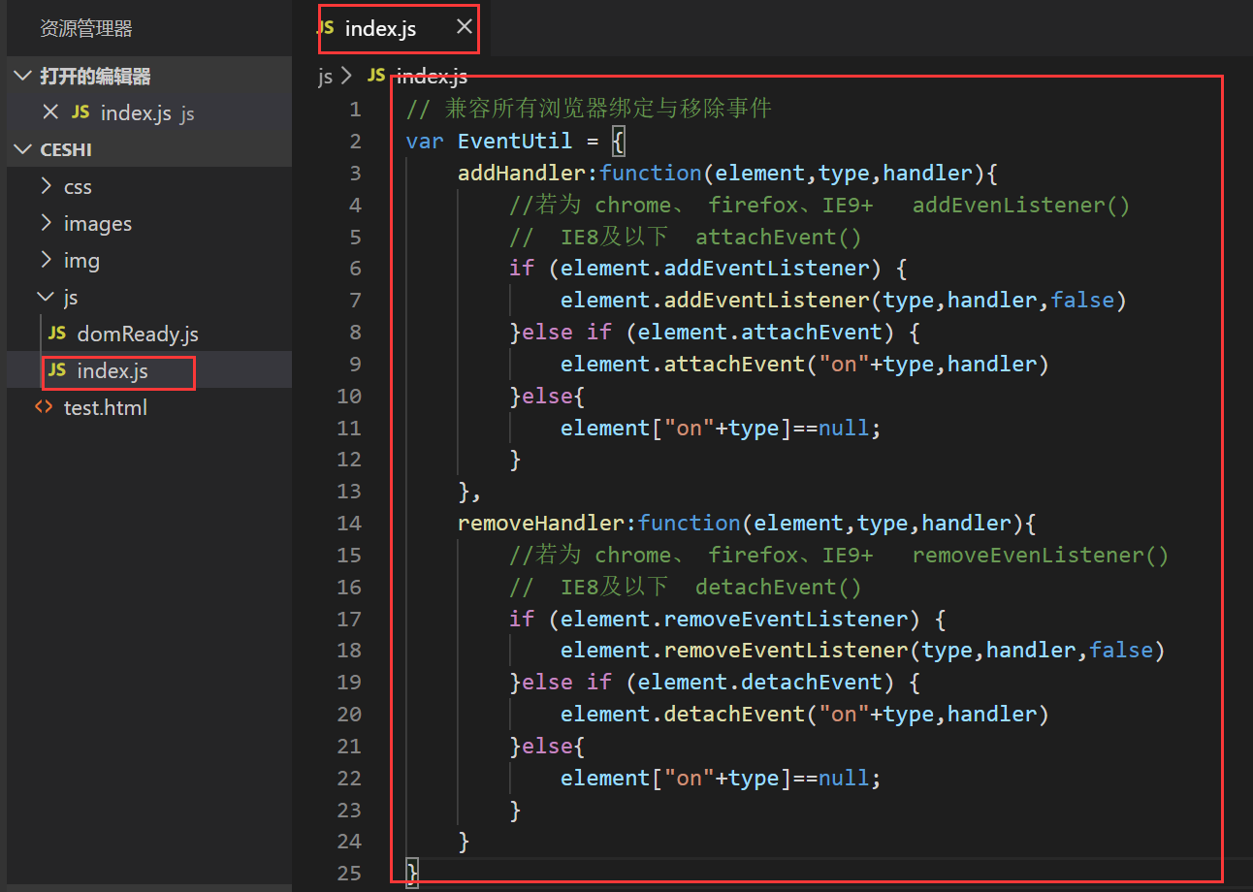
Task: Click line number 1 in gutter
Action: coord(355,109)
